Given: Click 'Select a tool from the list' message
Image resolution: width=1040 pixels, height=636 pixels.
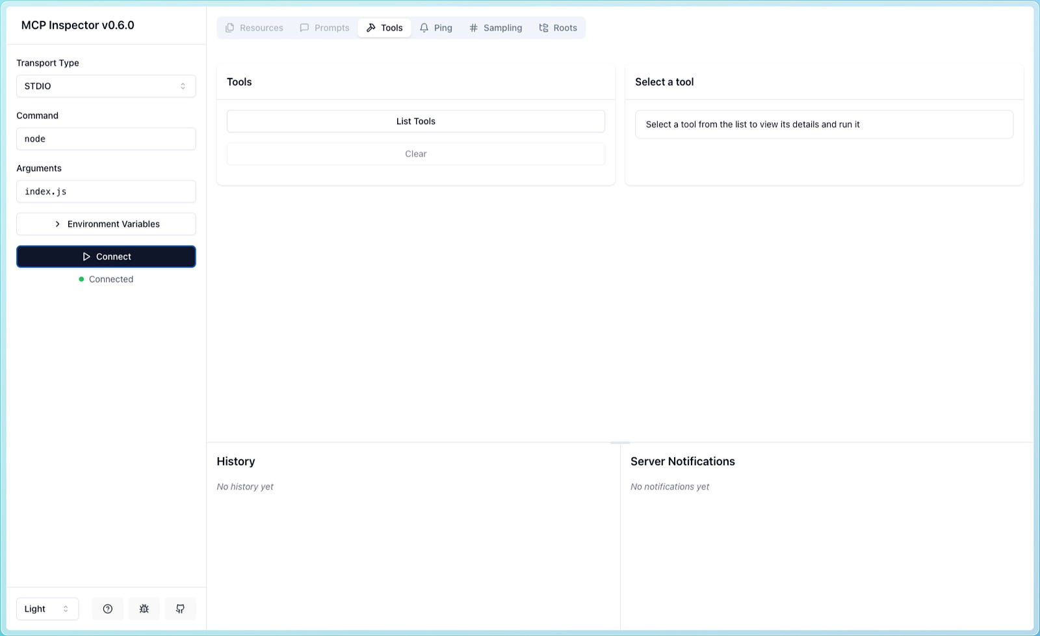Looking at the screenshot, I should (x=753, y=124).
